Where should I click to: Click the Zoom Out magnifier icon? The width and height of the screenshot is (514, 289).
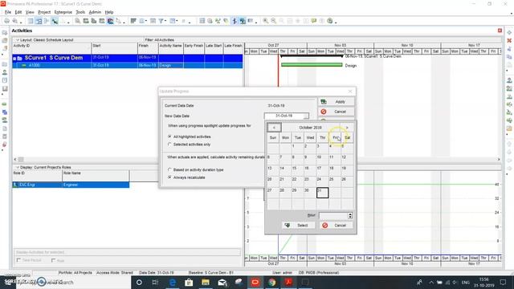tap(273, 21)
